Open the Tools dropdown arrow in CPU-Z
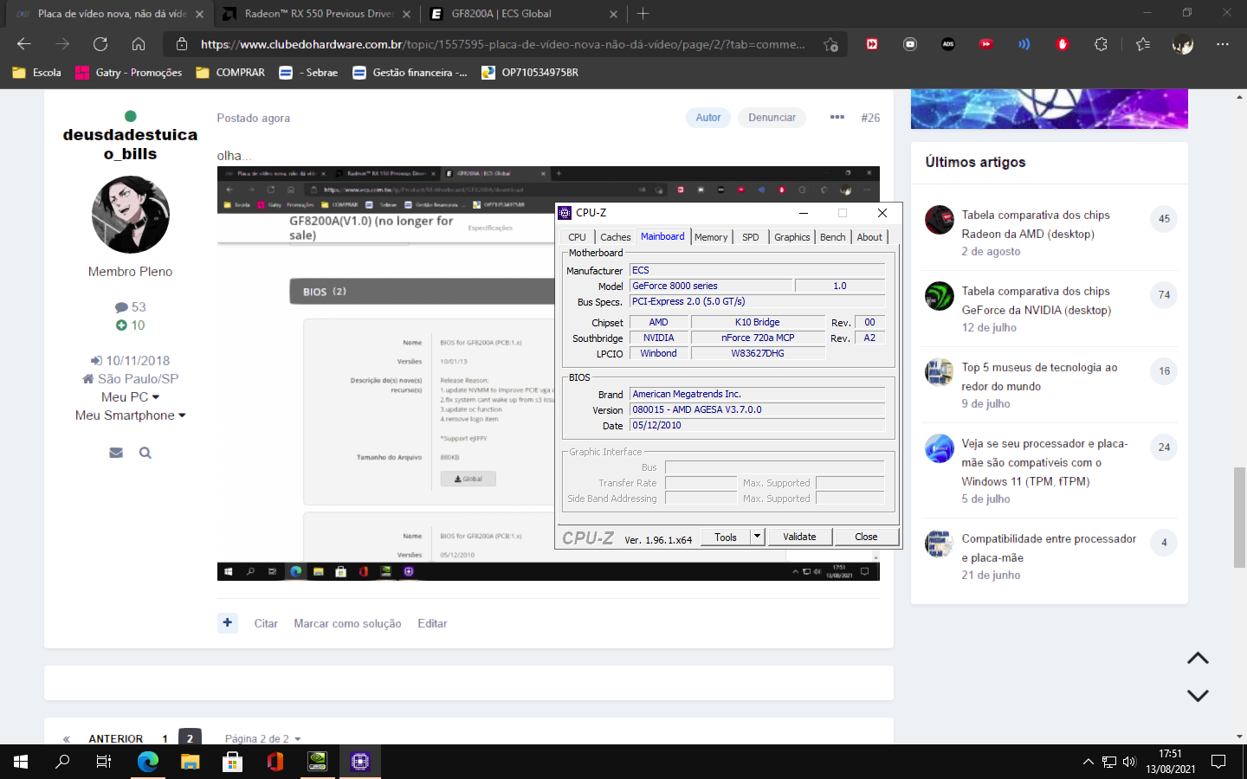 [757, 537]
